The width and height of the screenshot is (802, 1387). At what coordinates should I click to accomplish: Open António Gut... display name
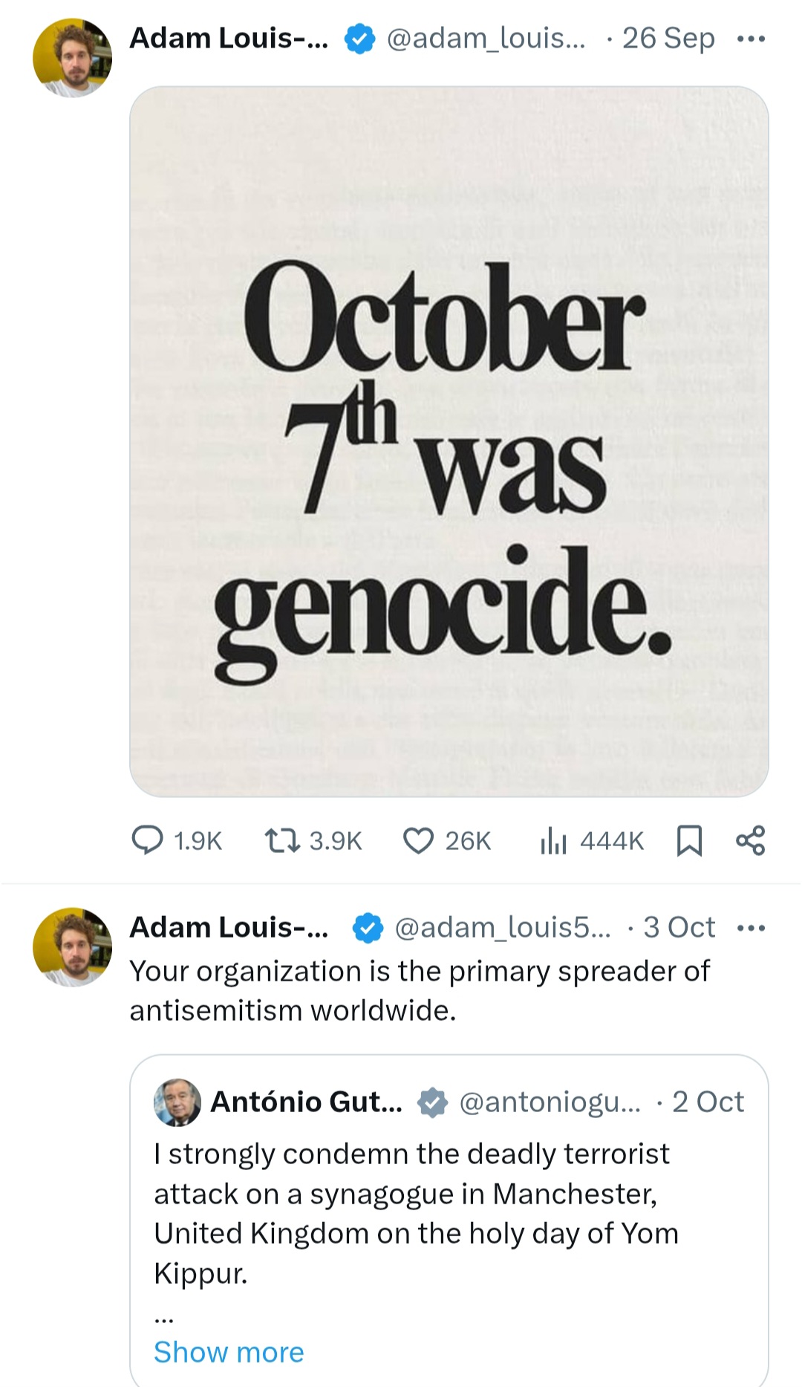tap(307, 1102)
